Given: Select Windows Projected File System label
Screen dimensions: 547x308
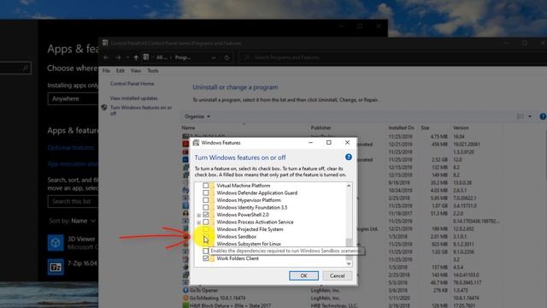Looking at the screenshot, I should pos(250,229).
